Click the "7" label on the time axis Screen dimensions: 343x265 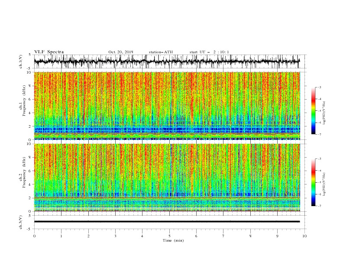pyautogui.click(x=223, y=236)
